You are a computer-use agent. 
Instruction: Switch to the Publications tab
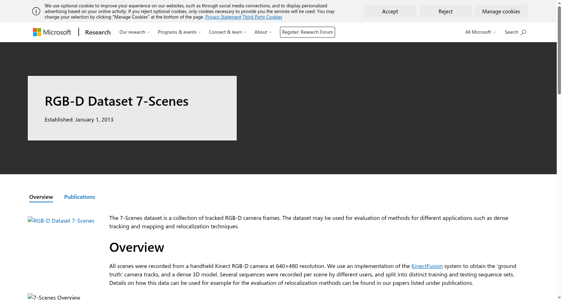(x=80, y=197)
